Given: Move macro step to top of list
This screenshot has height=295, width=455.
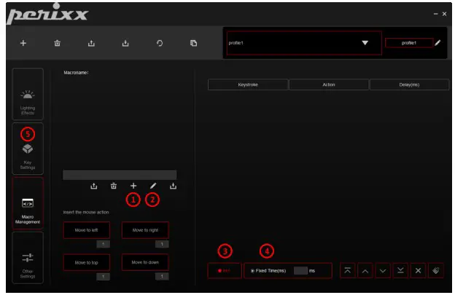Looking at the screenshot, I should (347, 271).
